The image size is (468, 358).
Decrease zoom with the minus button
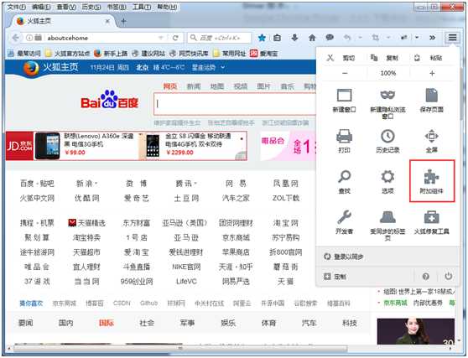tap(345, 73)
